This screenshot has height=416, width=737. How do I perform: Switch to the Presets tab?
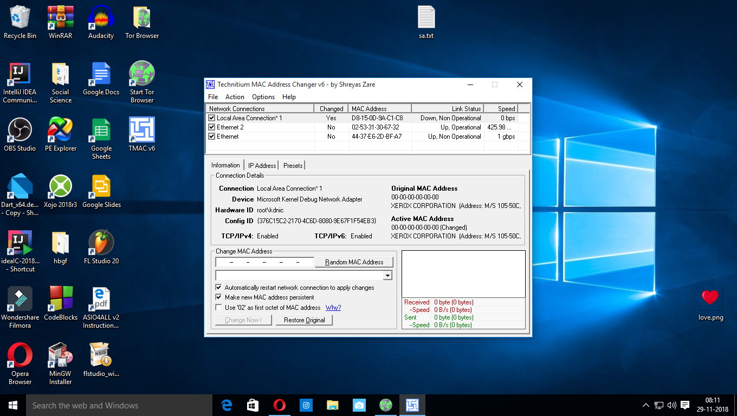click(293, 166)
